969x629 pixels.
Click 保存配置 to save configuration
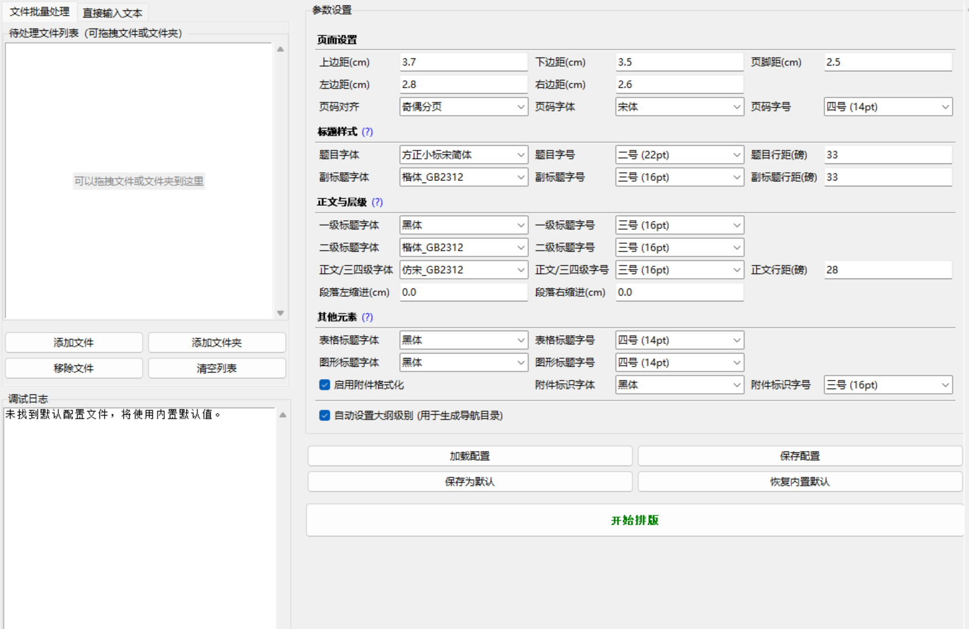tap(800, 456)
